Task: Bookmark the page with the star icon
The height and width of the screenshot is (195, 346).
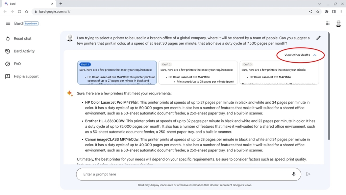Action: pos(318,11)
